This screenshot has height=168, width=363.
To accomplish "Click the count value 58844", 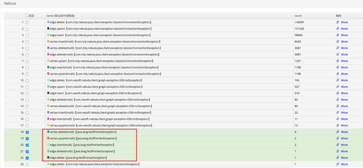I will coord(298,35).
